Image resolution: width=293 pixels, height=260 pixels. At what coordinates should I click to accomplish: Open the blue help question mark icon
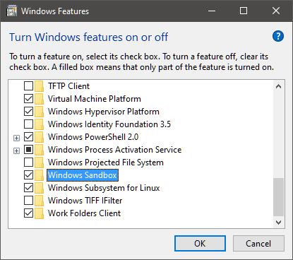278,36
